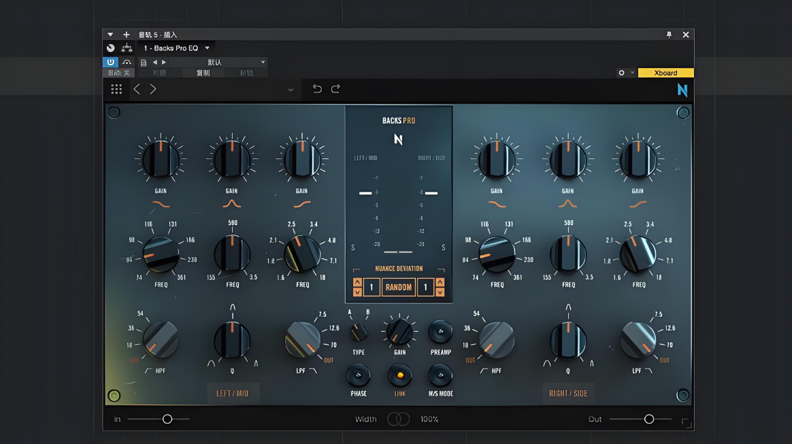Image resolution: width=792 pixels, height=444 pixels.
Task: Click the automation off button under the power toggle
Action: [x=118, y=73]
